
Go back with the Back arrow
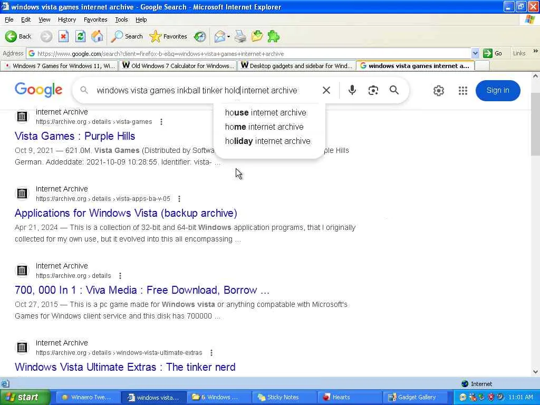click(x=18, y=36)
